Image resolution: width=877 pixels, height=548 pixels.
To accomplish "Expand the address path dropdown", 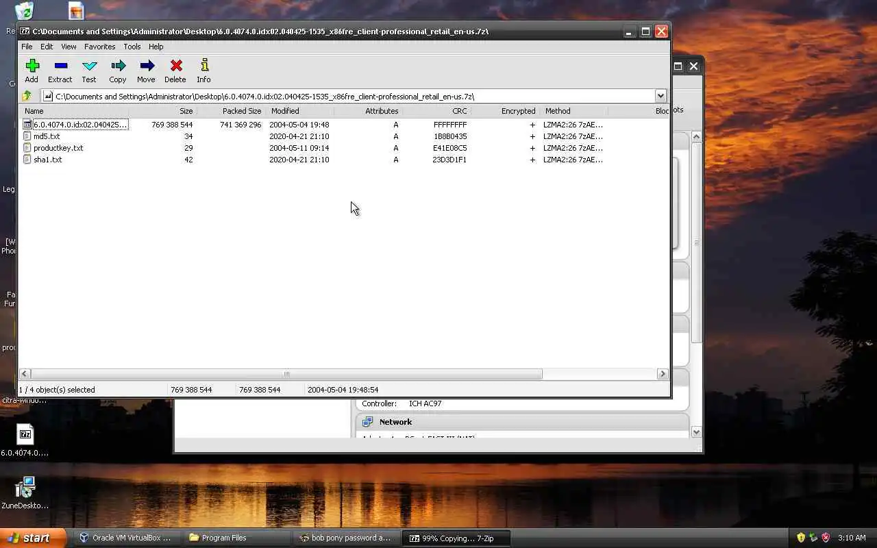I will [x=660, y=96].
